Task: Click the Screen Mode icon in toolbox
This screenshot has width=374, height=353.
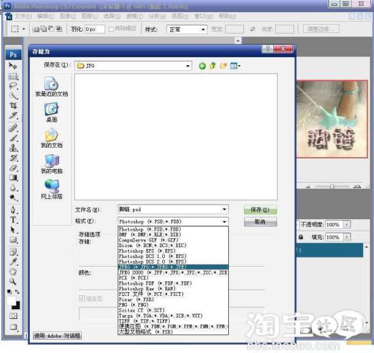Action: tap(13, 327)
